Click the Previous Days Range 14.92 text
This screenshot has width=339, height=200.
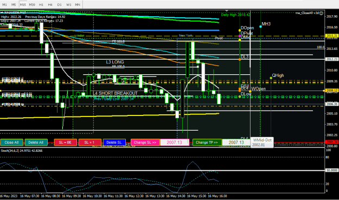[45, 17]
